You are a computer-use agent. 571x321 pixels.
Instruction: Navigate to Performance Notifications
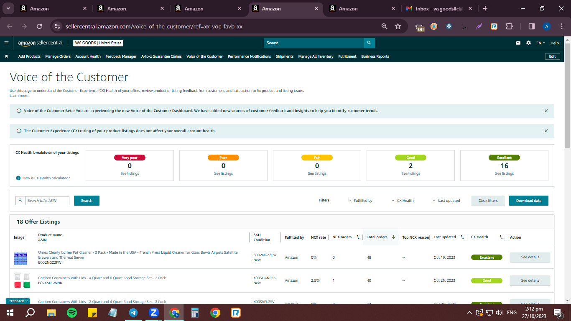point(249,56)
